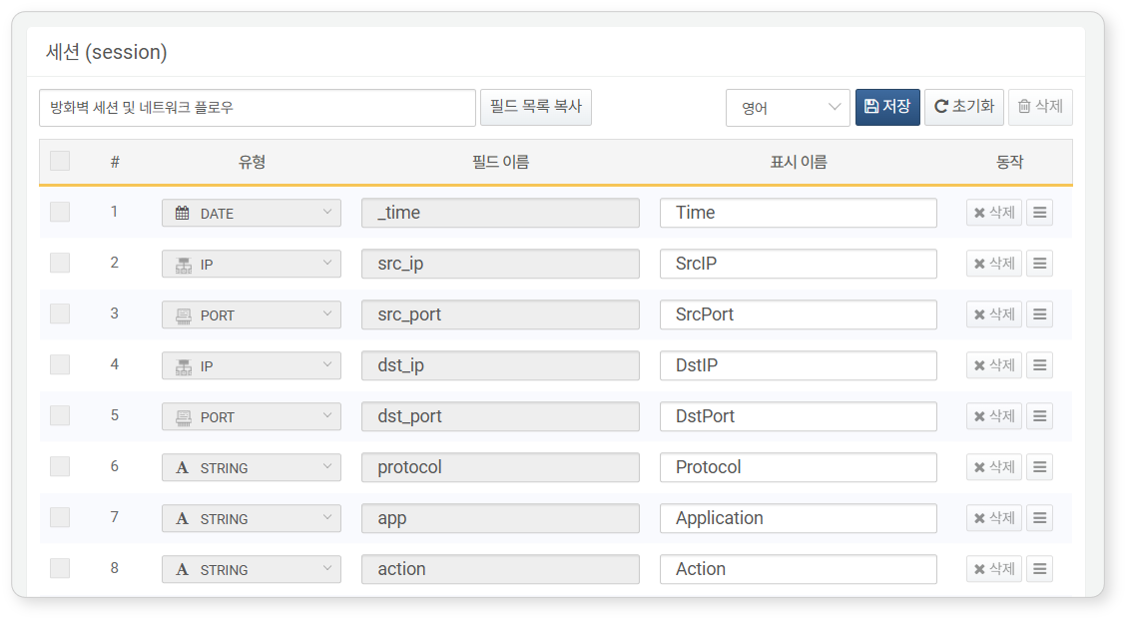Click the top toolbar 삭제 trash button
This screenshot has width=1127, height=620.
[1041, 107]
